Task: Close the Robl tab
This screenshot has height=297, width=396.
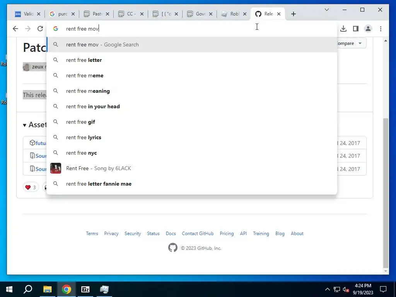Action: 245,14
